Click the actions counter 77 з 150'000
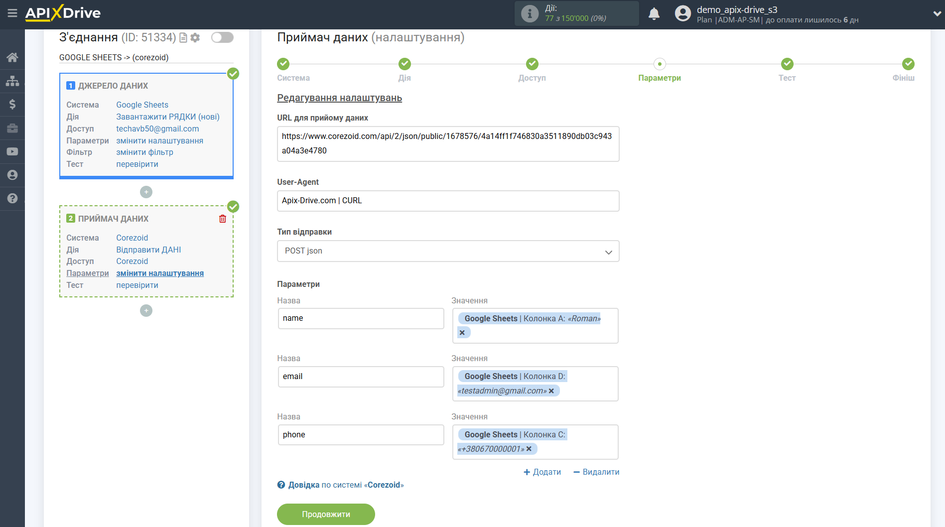Viewport: 945px width, 527px height. pyautogui.click(x=575, y=18)
